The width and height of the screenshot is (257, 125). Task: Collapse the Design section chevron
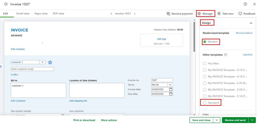click(x=251, y=23)
